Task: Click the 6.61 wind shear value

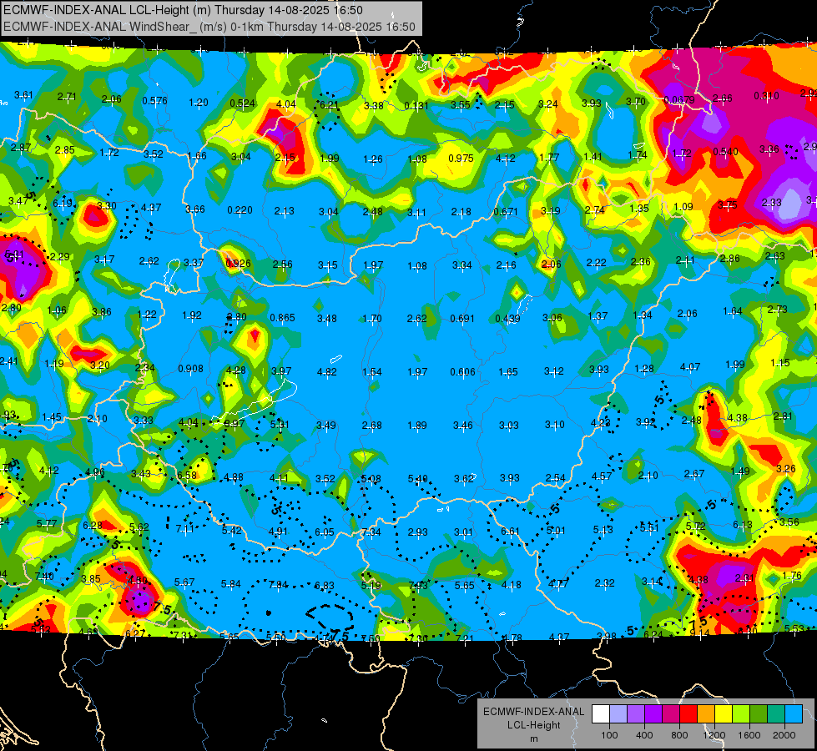Action: pyautogui.click(x=510, y=531)
